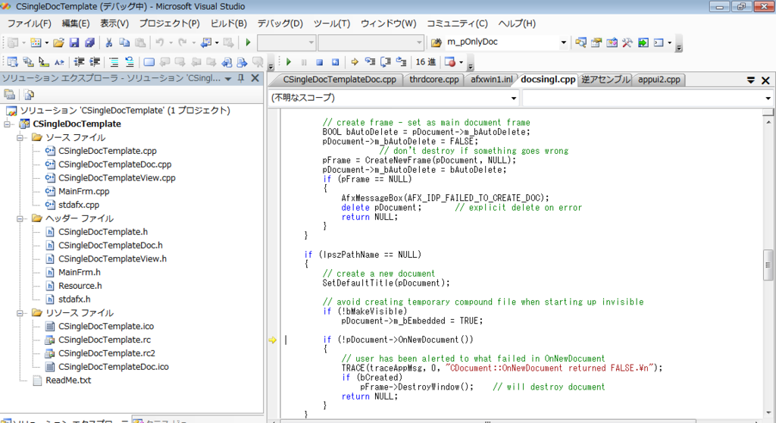This screenshot has width=776, height=423.
Task: Select MainFrm.cpp in the source files
Action: click(83, 191)
